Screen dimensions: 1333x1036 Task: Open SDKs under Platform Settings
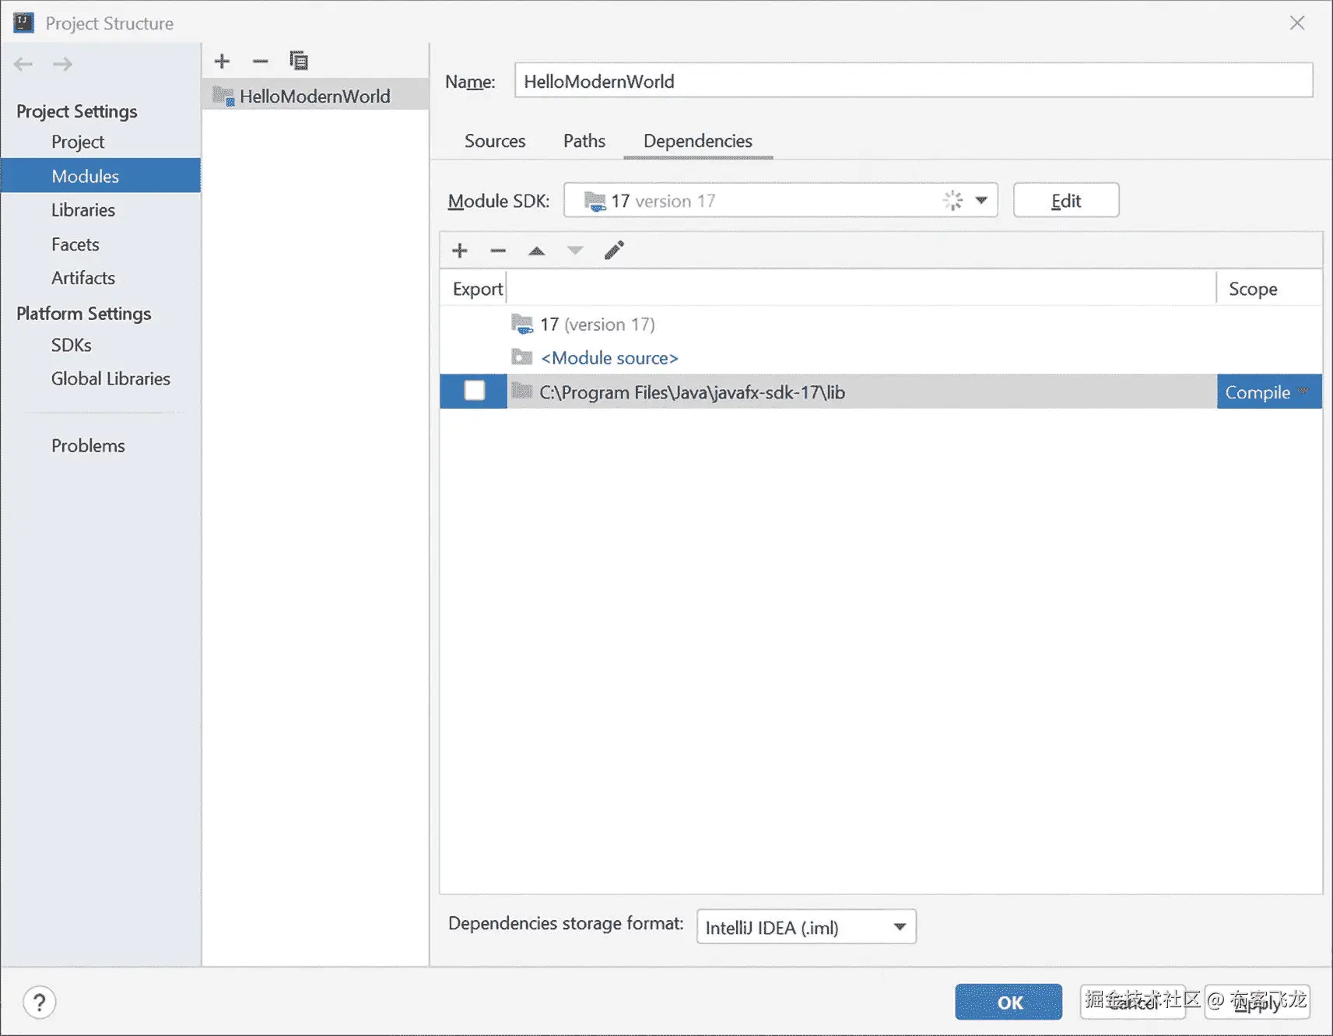tap(72, 345)
